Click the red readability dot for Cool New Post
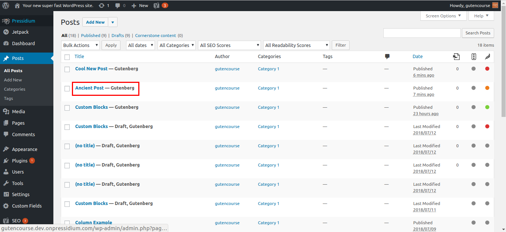506x232 pixels. click(x=487, y=68)
